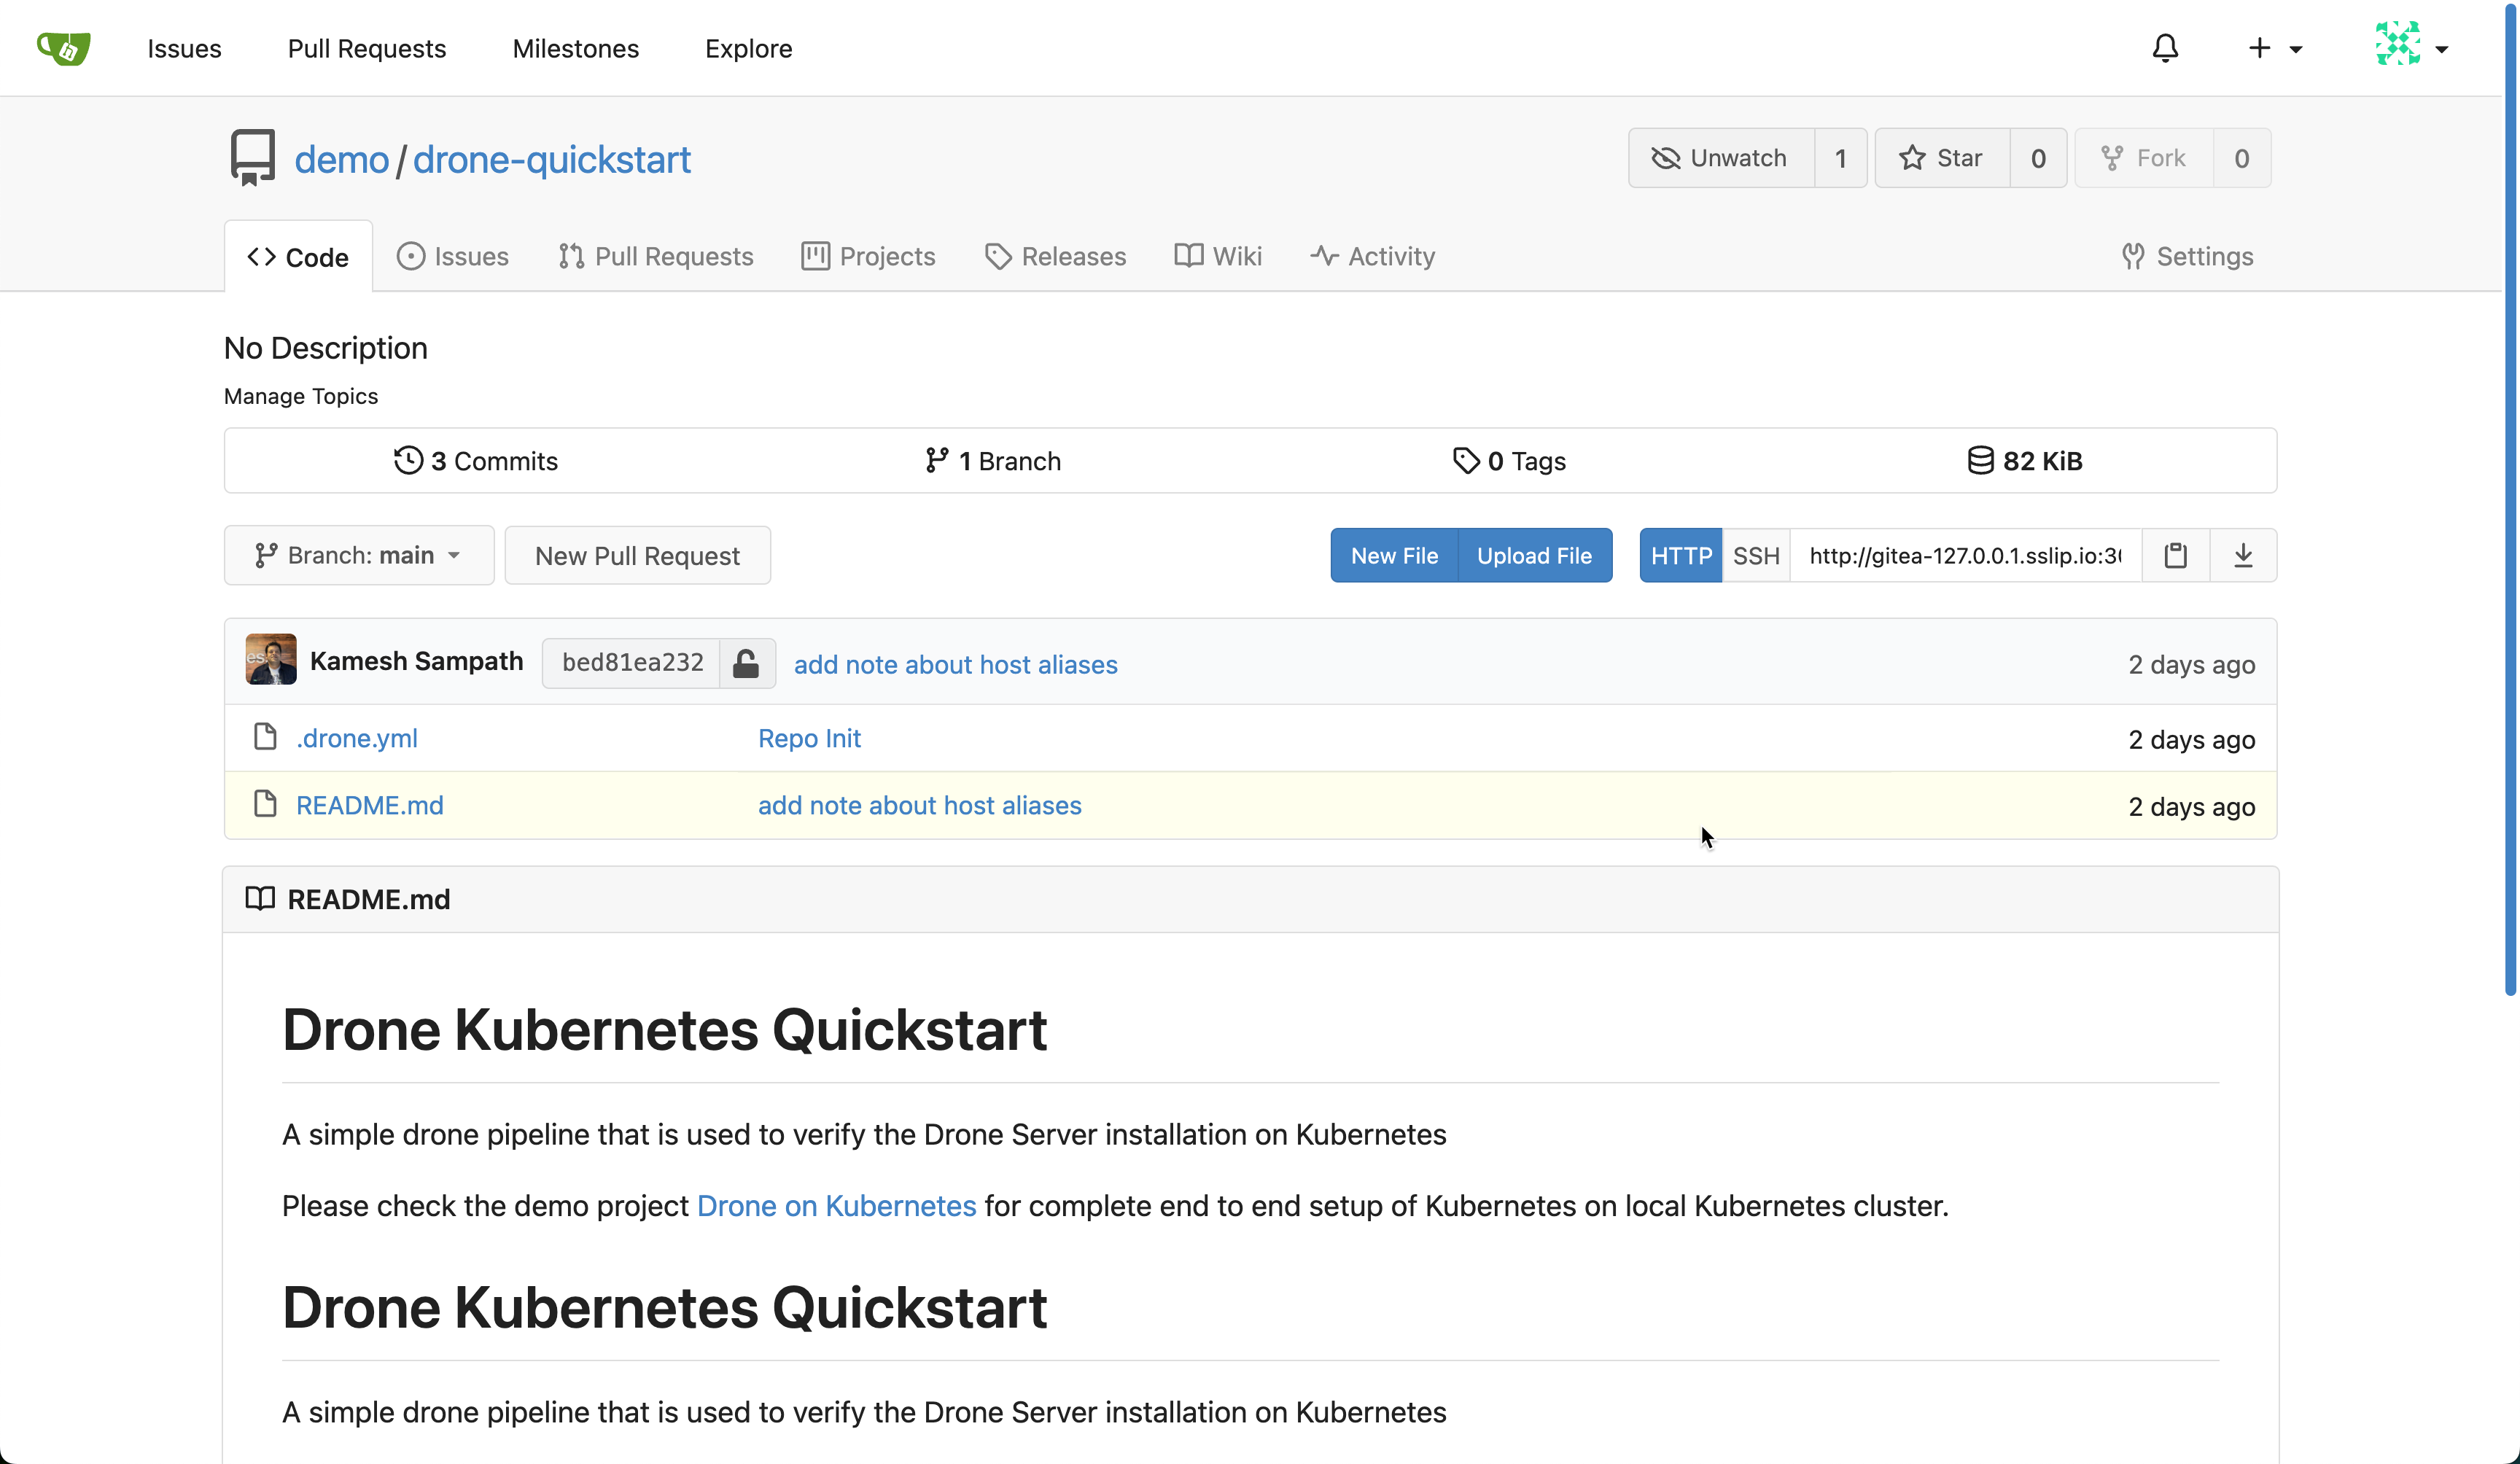2520x1464 pixels.
Task: View the 3 Commits history
Action: coord(476,460)
